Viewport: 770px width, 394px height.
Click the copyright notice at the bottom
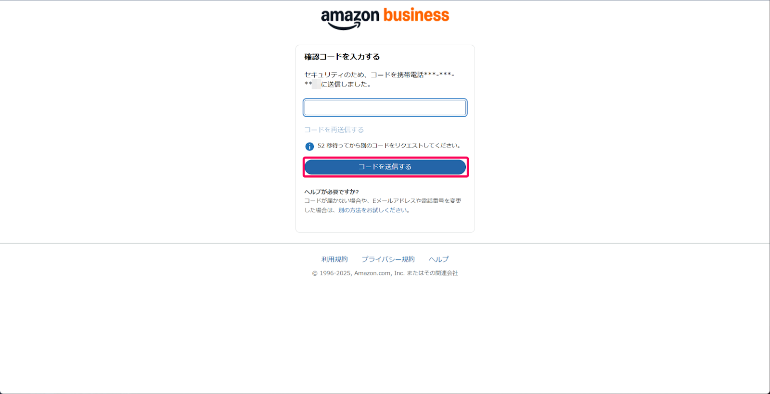tap(385, 272)
